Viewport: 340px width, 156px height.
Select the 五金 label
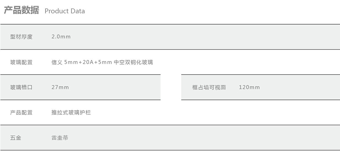point(16,138)
